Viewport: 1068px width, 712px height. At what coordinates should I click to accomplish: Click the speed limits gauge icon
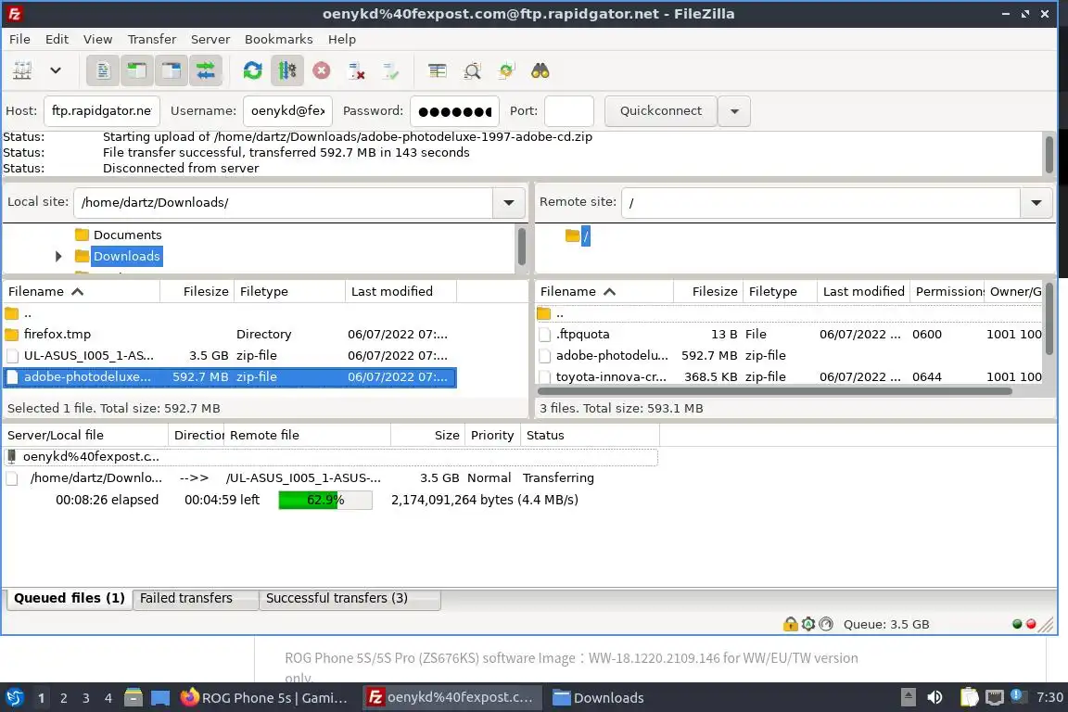coord(825,623)
